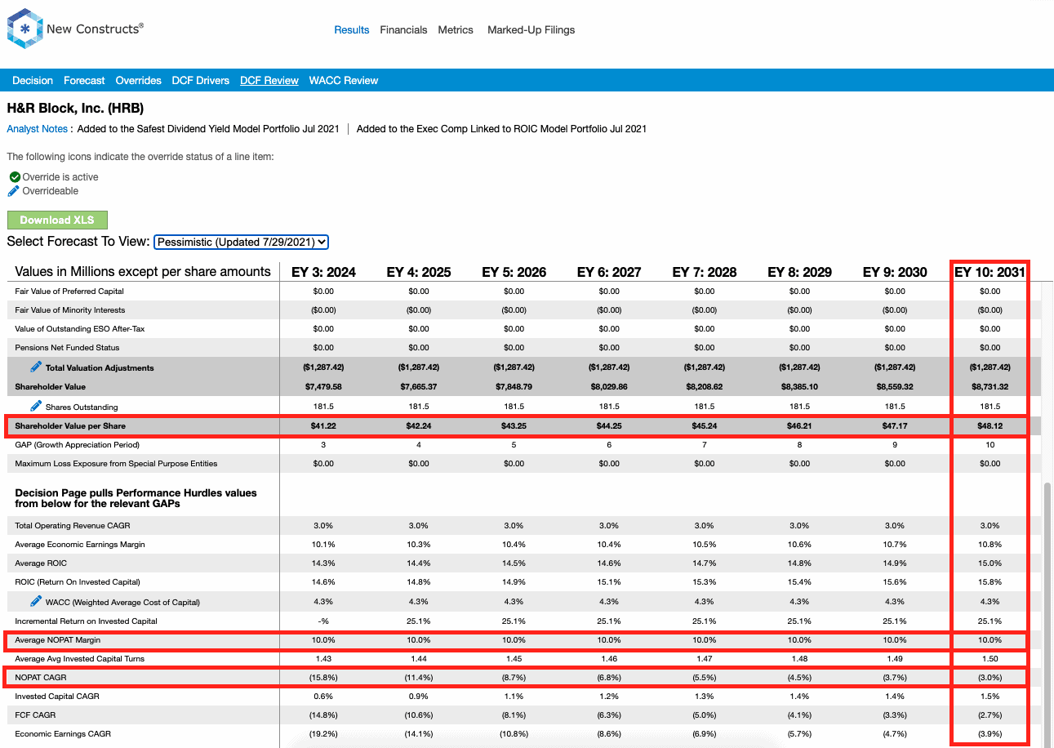Go to the Forecast sub-tab
Viewport: 1054px width, 748px height.
tap(84, 81)
